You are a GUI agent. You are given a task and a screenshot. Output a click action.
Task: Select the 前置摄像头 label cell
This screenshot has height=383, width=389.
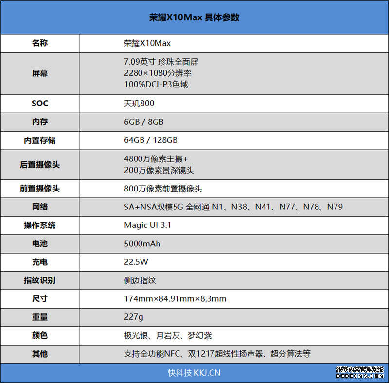tap(40, 189)
